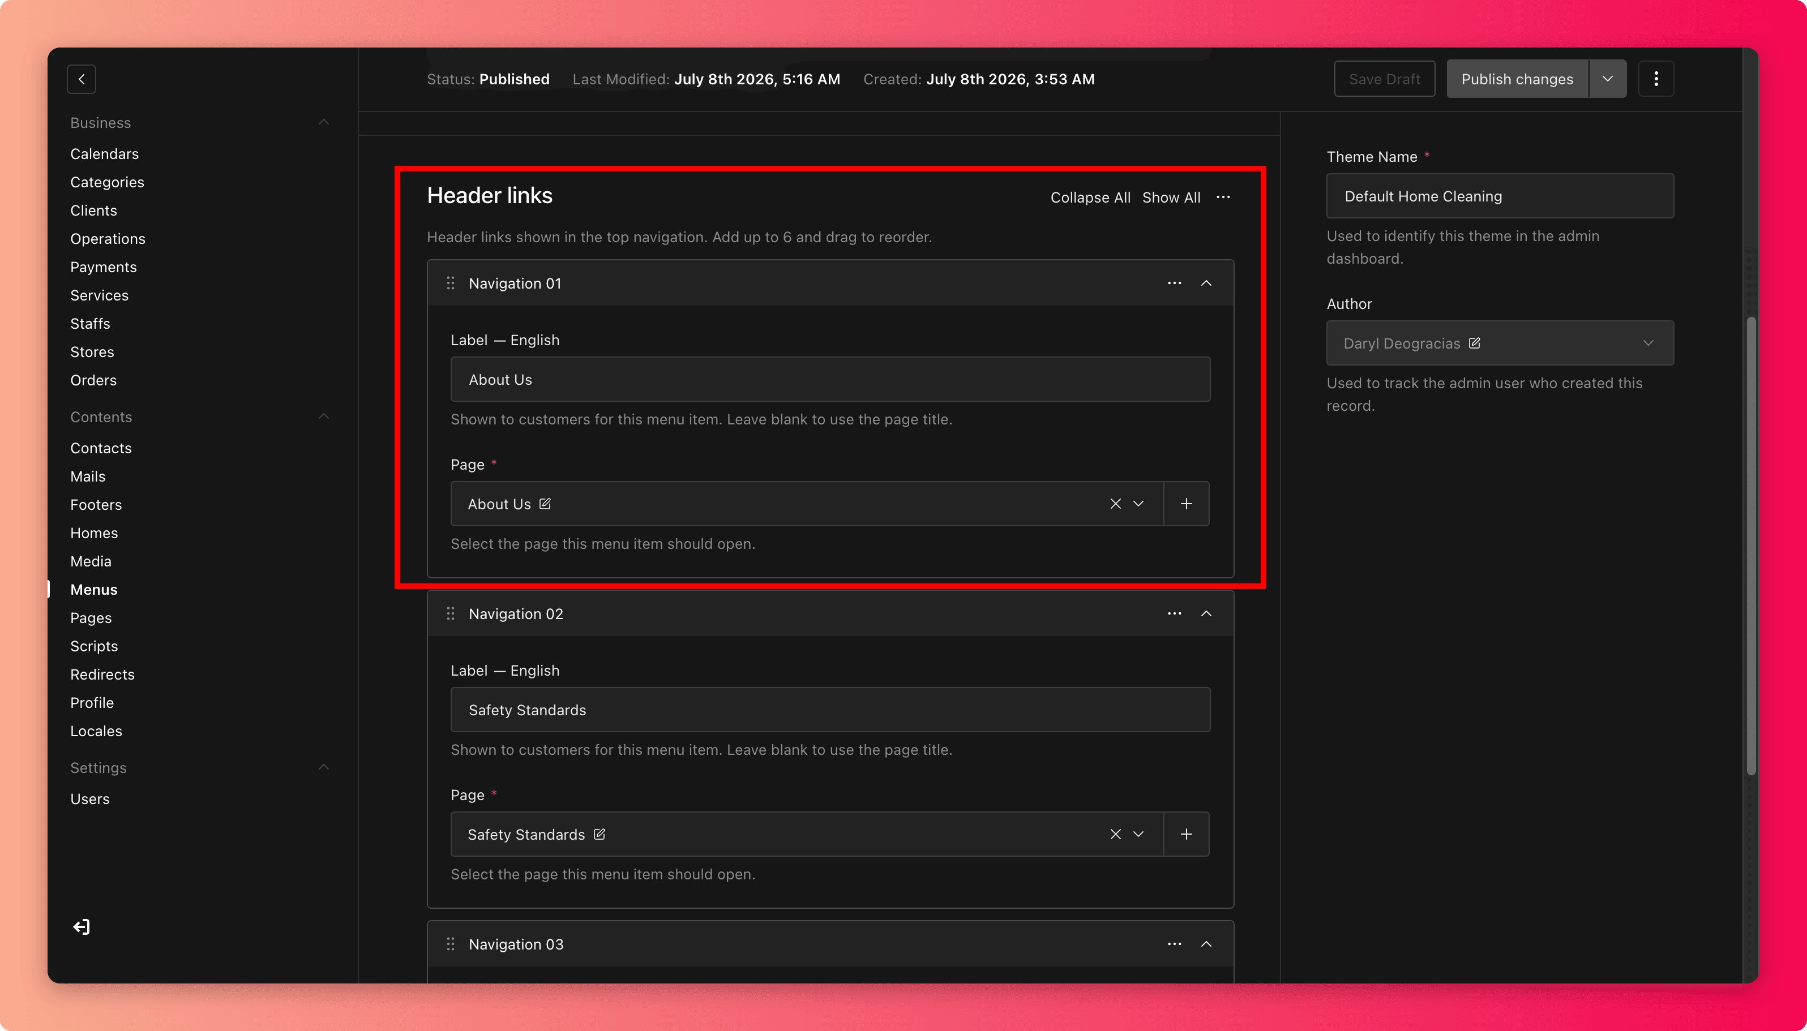Viewport: 1807px width, 1031px height.
Task: Go to Stores in the sidebar
Action: pos(92,352)
